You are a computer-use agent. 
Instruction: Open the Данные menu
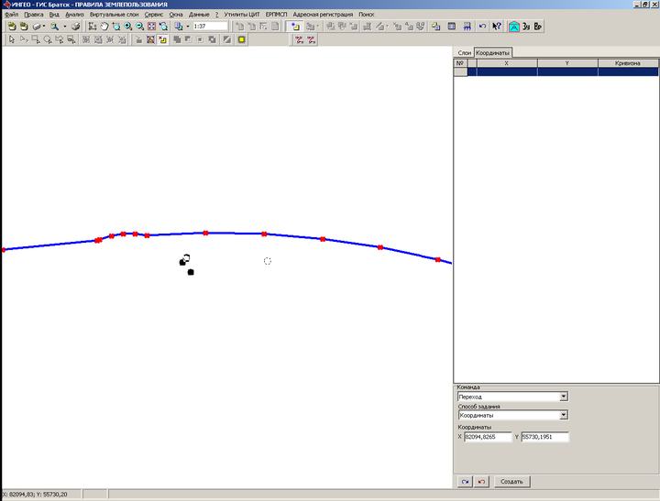click(199, 15)
